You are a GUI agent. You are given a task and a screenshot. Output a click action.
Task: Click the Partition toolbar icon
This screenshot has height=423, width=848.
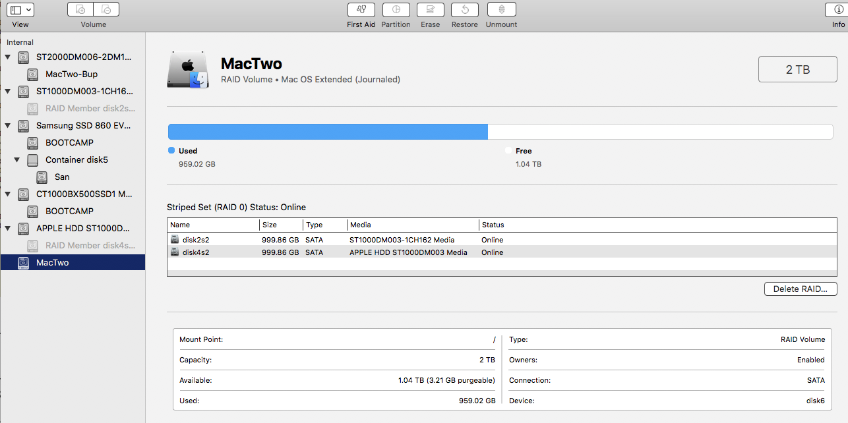[x=396, y=10]
